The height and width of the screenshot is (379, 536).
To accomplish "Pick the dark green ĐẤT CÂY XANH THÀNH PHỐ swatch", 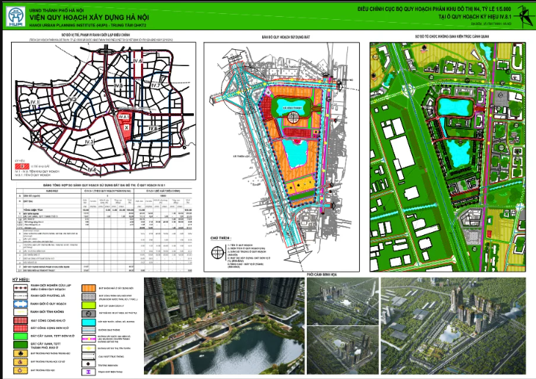I will click(20, 344).
